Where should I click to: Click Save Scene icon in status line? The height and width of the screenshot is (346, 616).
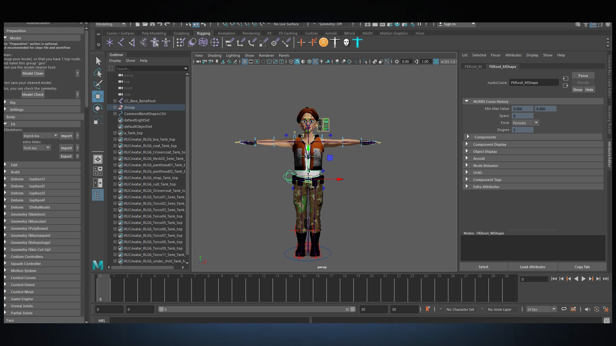152,24
